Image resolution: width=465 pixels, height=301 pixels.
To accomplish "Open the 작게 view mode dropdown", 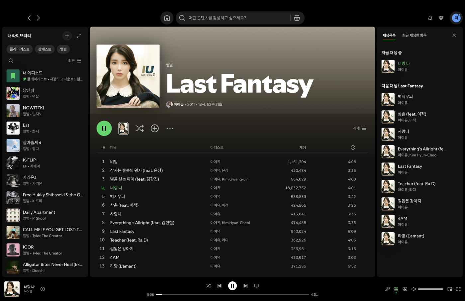I will coord(359,128).
